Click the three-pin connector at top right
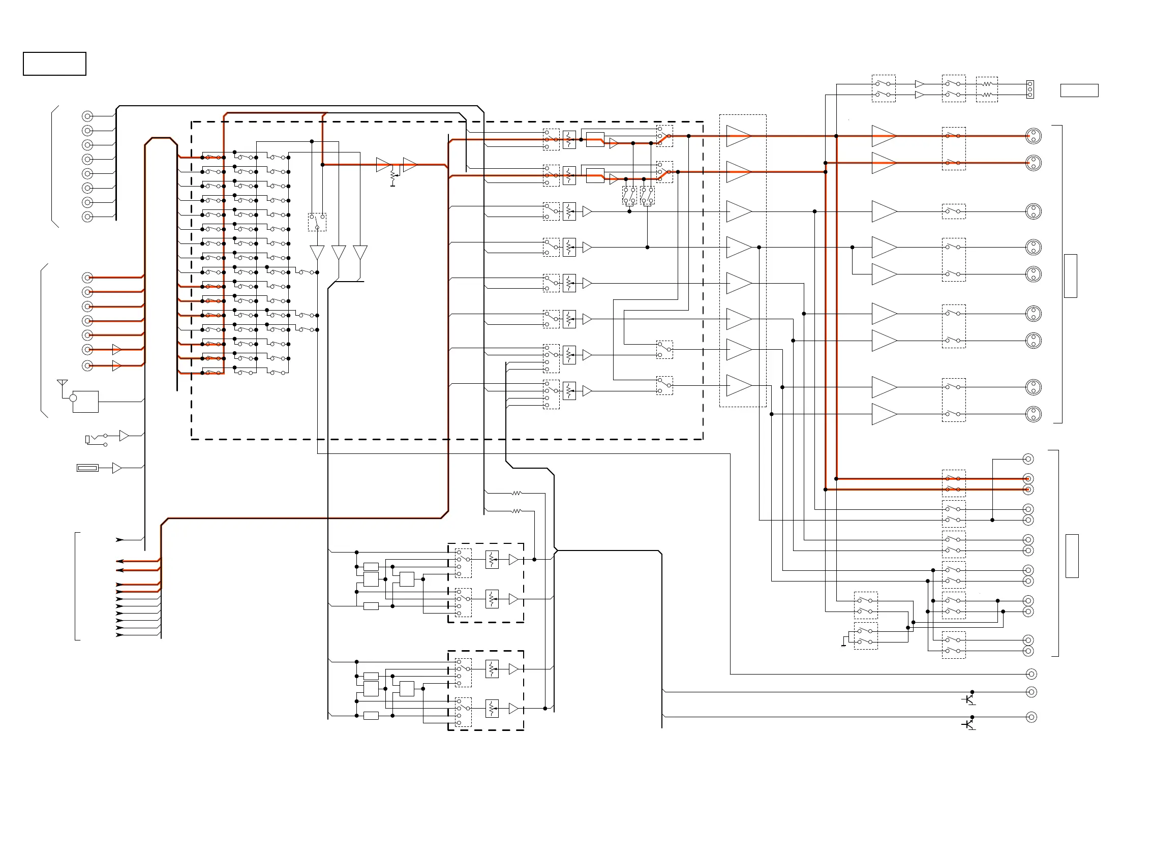1153x856 pixels. pyautogui.click(x=1029, y=89)
